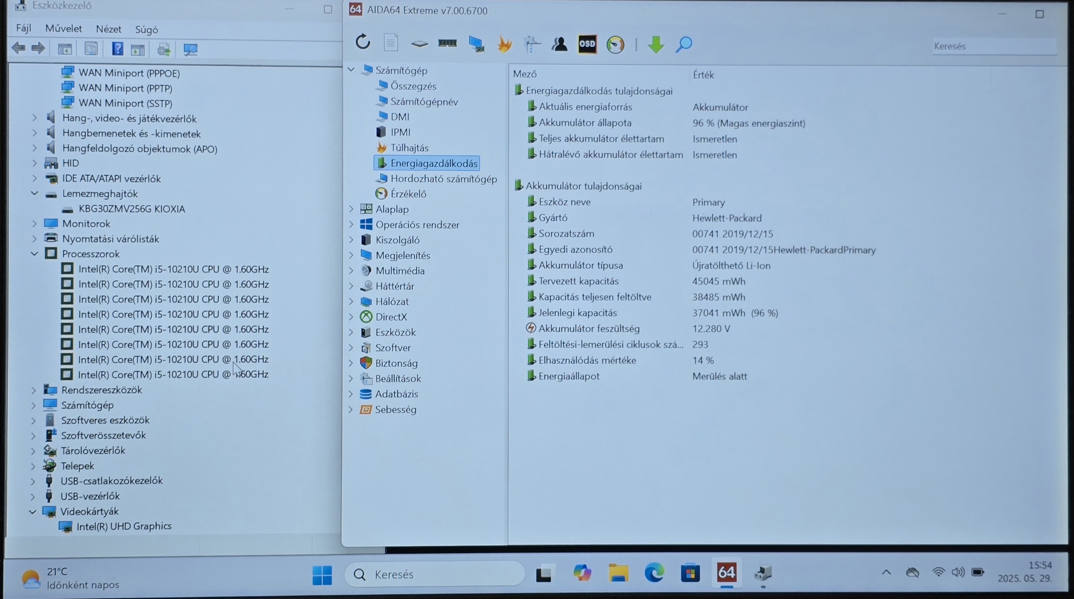Click Device Manager help question-mark icon
The width and height of the screenshot is (1074, 599).
click(117, 49)
